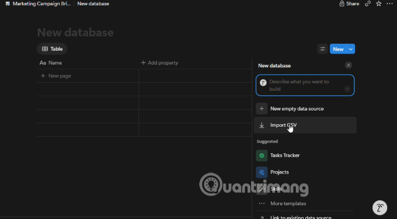Click plus icon beside New page
This screenshot has width=397, height=219.
(43, 76)
